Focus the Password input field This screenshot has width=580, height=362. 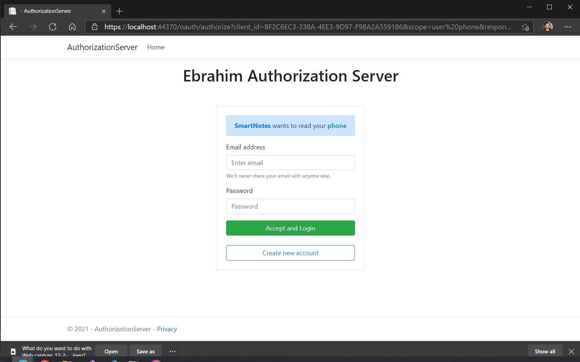291,206
